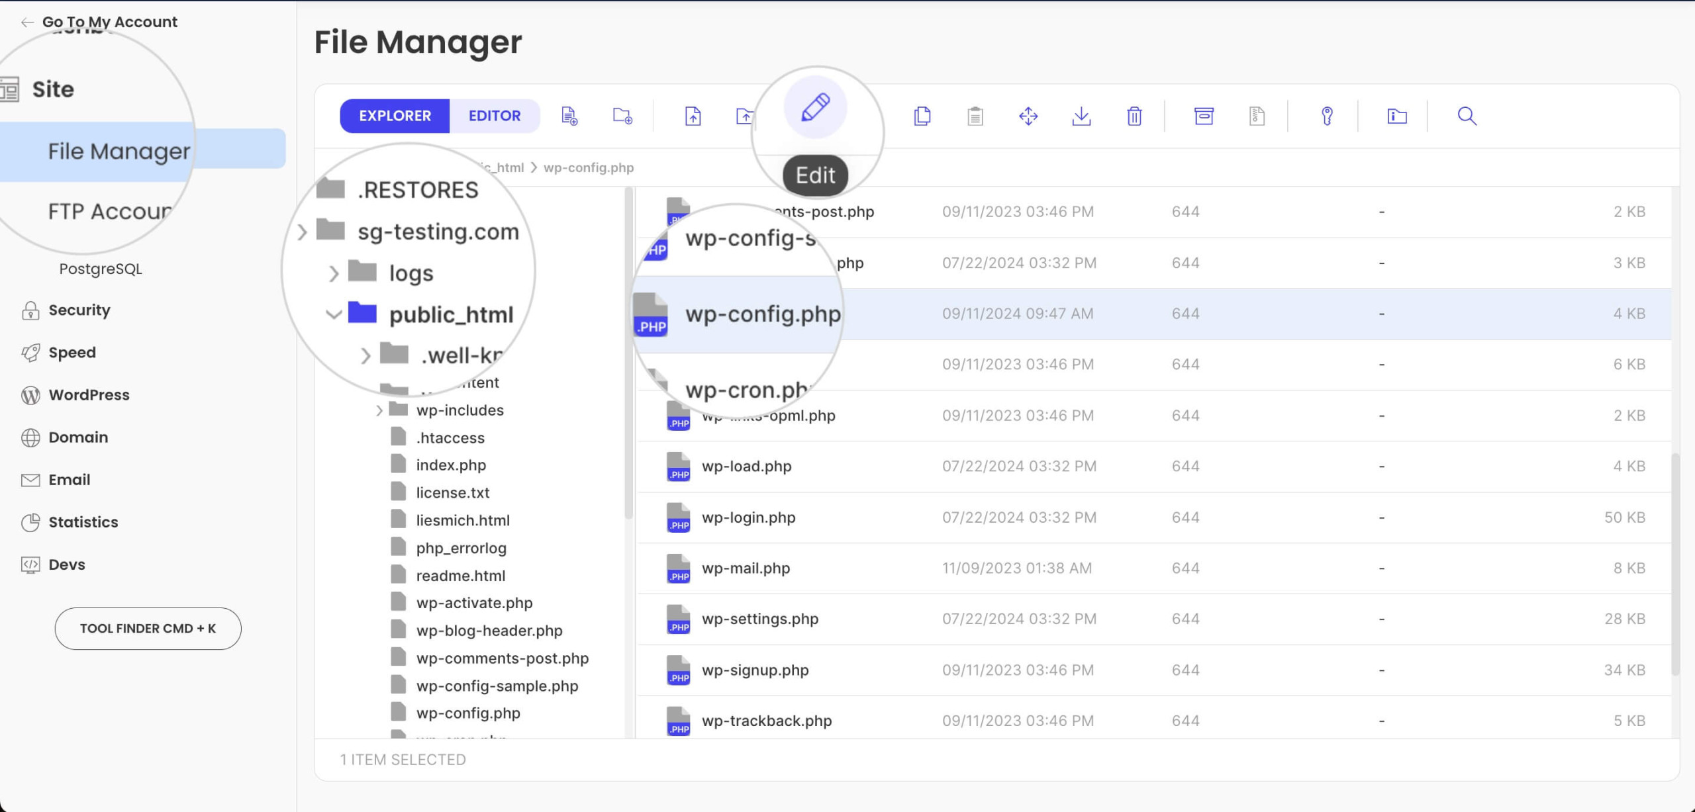
Task: Click the File Upload toolbar icon
Action: [693, 116]
